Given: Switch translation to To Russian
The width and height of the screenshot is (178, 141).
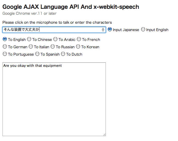Looking at the screenshot, I should [53, 47].
